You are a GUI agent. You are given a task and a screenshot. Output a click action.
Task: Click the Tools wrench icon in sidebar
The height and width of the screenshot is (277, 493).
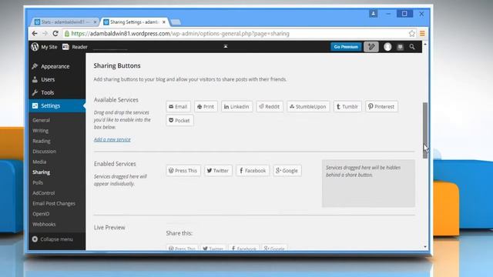(35, 92)
